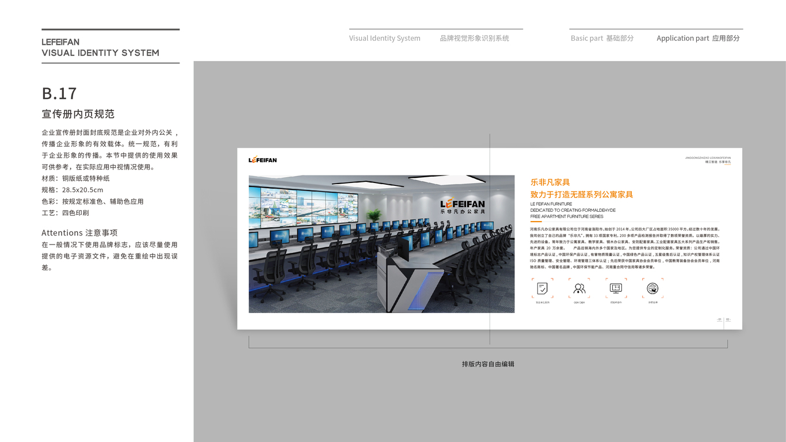
Task: Click the line 材质：铜版纸或特种纸
Action: (75, 178)
